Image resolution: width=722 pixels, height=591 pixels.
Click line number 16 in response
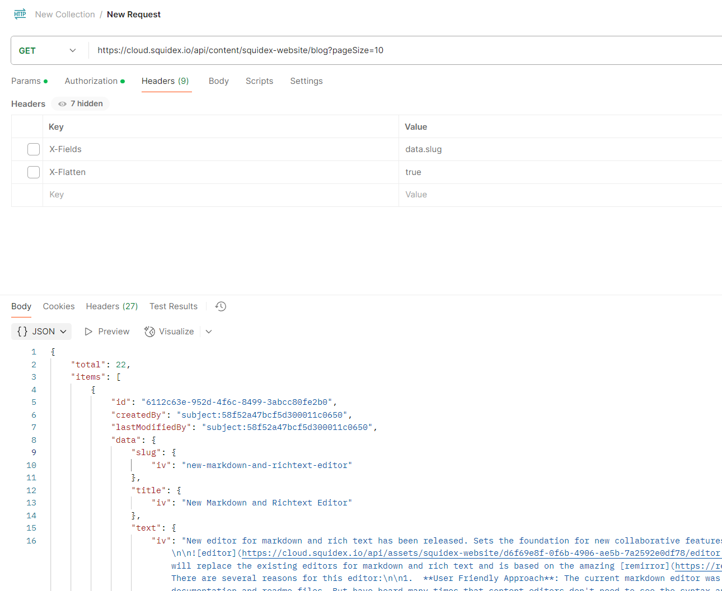click(31, 541)
